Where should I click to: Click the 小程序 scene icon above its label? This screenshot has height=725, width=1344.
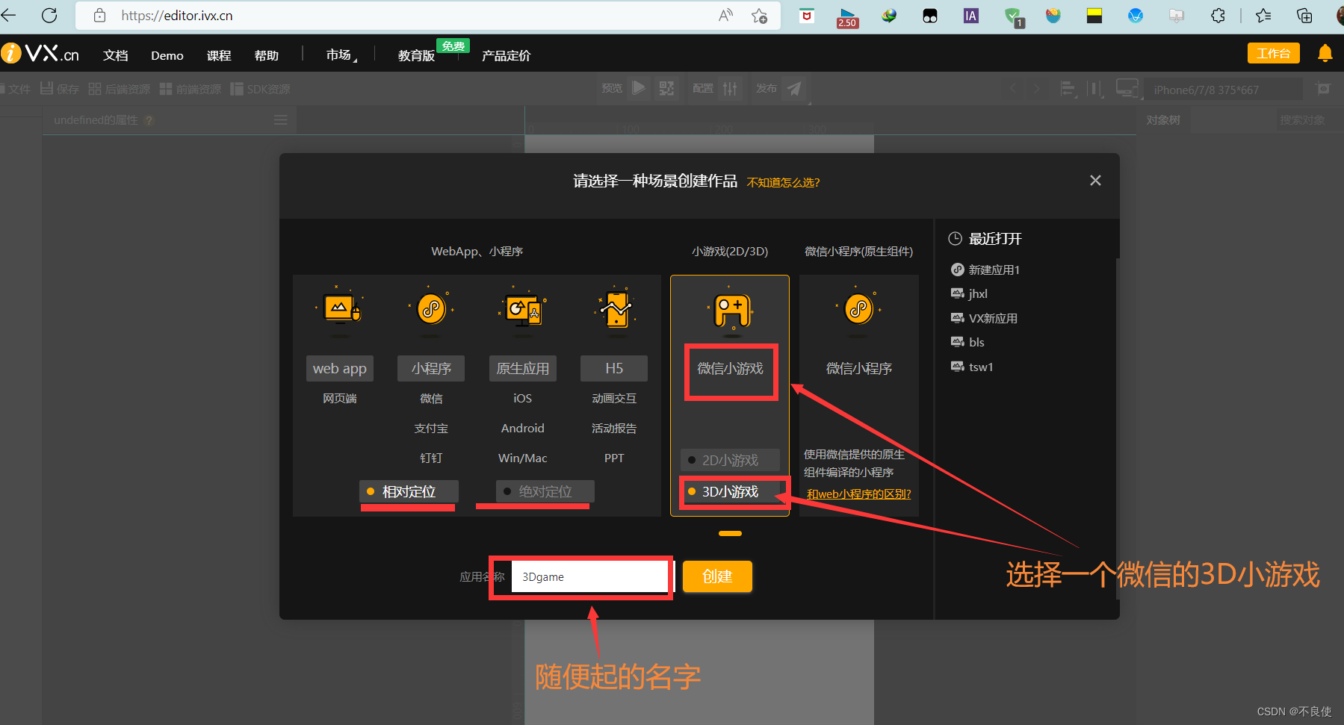coord(431,308)
